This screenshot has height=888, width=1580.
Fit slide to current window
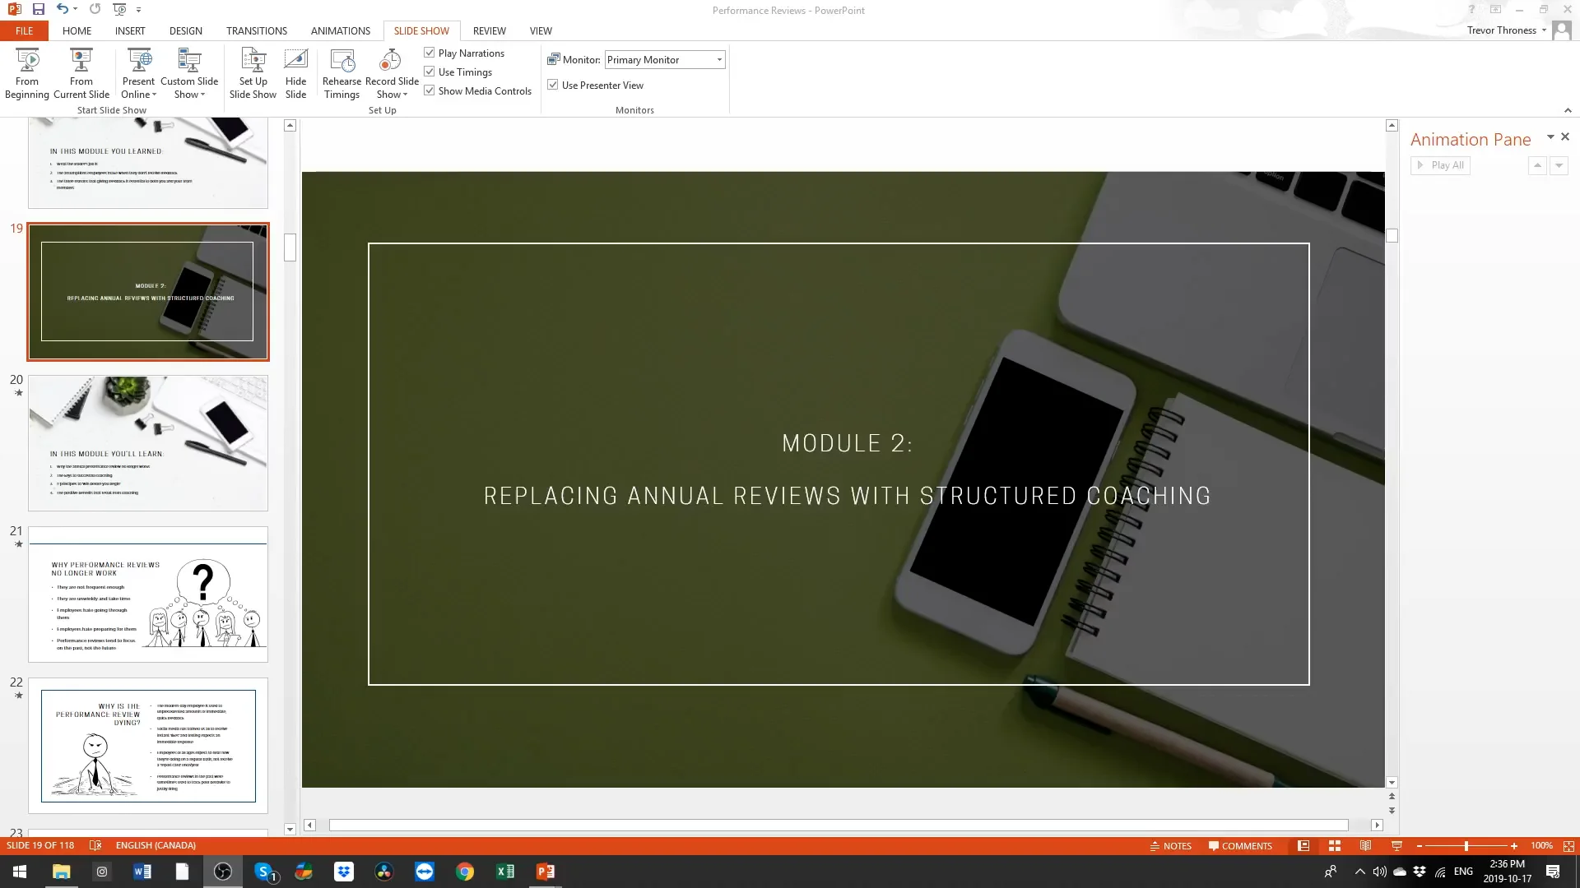coord(1568,846)
